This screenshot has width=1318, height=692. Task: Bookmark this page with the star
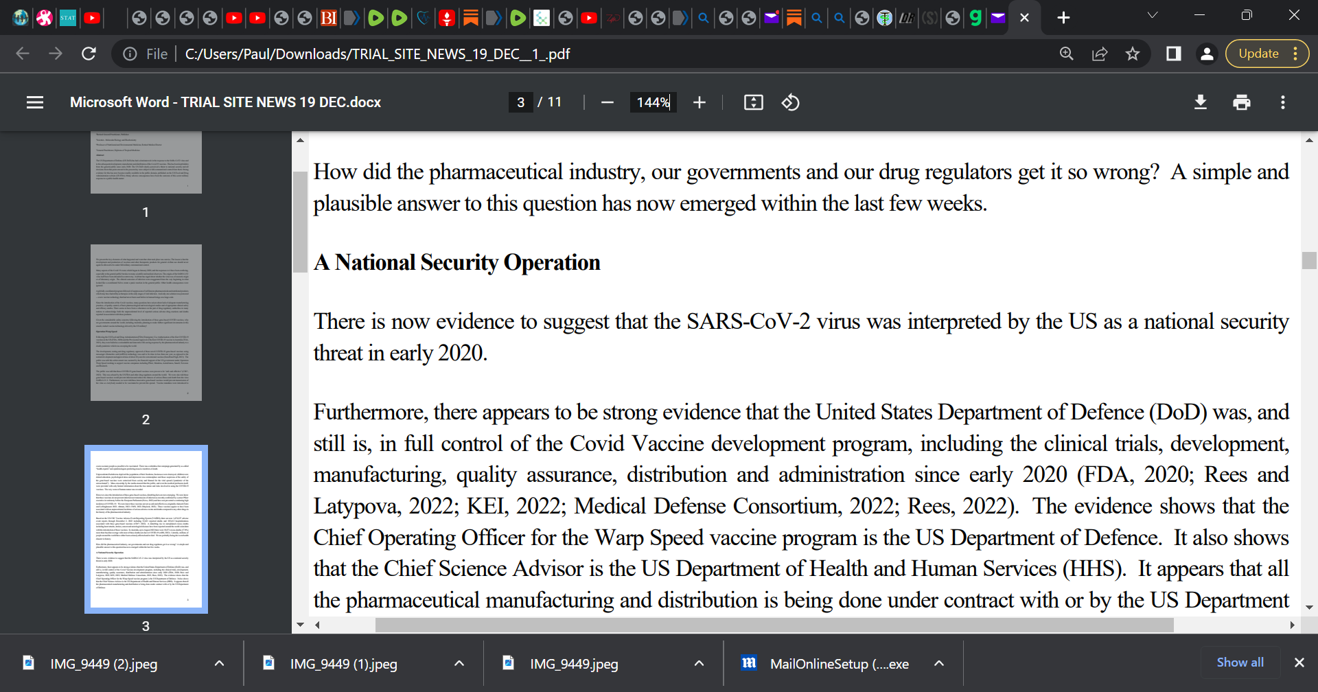[x=1133, y=54]
